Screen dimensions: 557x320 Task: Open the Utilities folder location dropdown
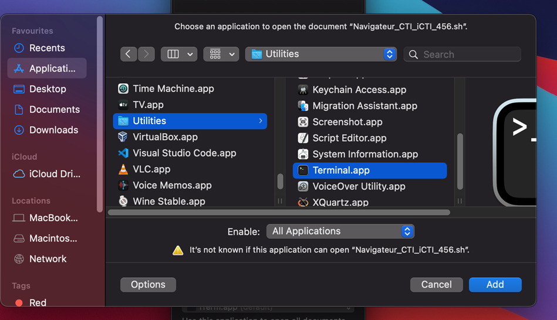(x=321, y=54)
